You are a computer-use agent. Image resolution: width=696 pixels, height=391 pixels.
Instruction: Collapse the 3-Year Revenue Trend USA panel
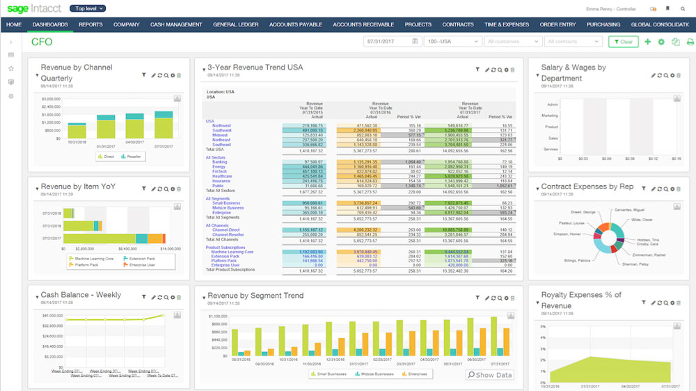(x=204, y=70)
